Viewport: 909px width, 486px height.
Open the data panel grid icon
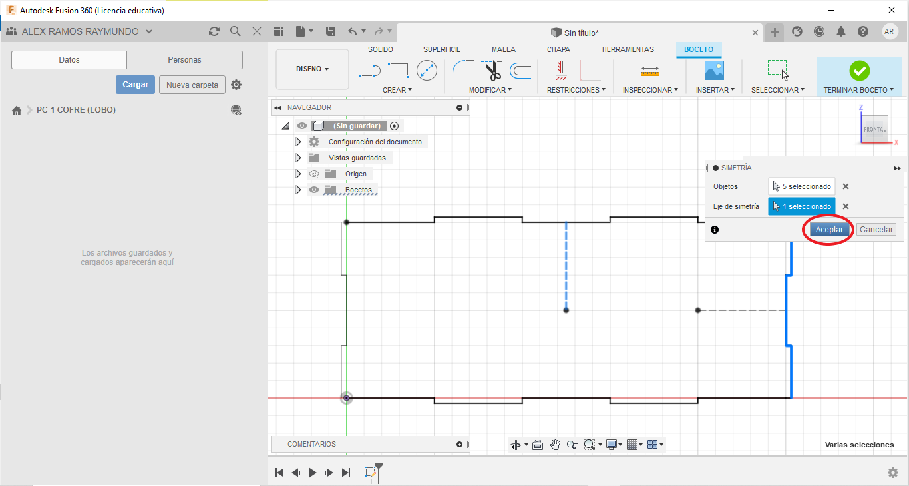pyautogui.click(x=279, y=31)
